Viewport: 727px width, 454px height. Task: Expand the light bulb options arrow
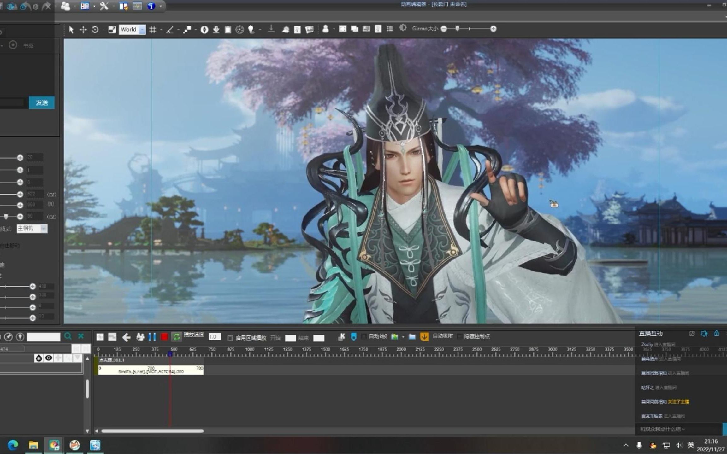pos(260,30)
